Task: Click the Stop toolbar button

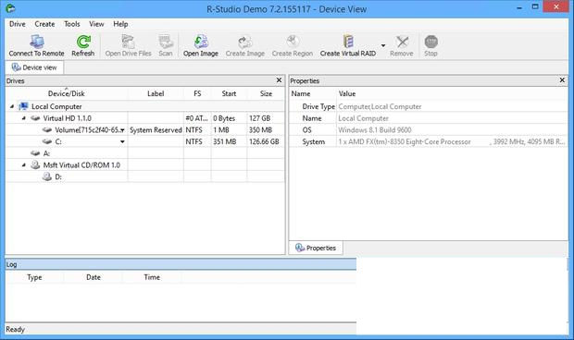Action: [x=430, y=45]
